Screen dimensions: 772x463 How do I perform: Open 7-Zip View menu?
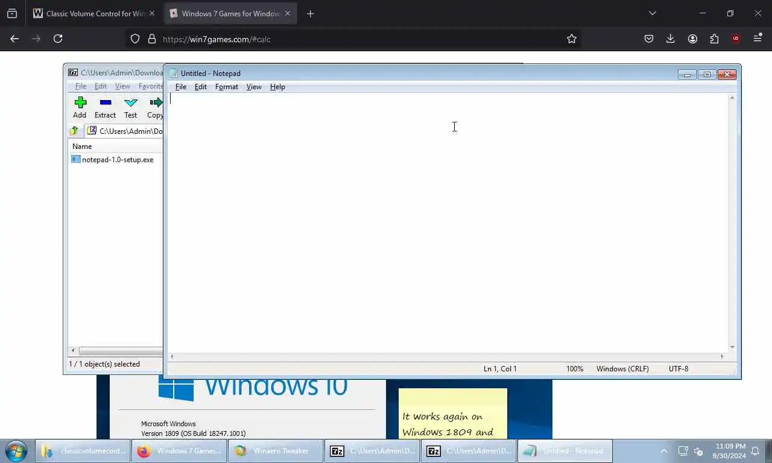pyautogui.click(x=122, y=86)
